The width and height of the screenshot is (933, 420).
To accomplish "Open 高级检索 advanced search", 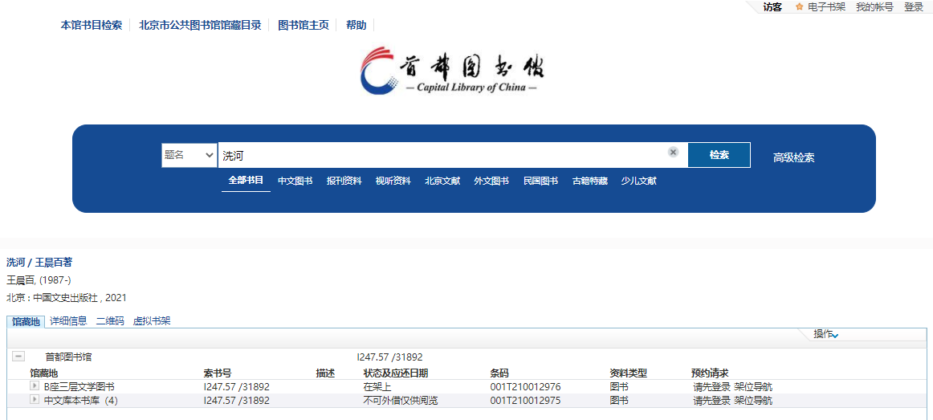I will click(x=793, y=157).
